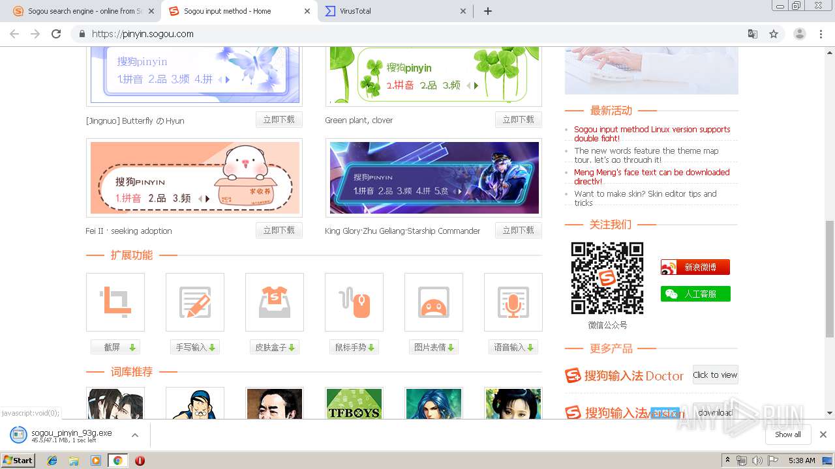Show hidden system tray icons

tap(727, 461)
